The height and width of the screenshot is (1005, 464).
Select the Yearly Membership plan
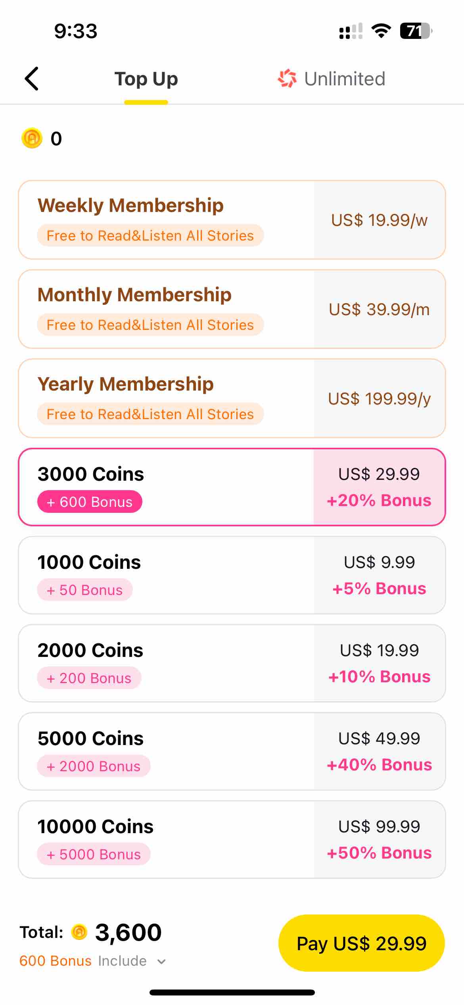(232, 399)
